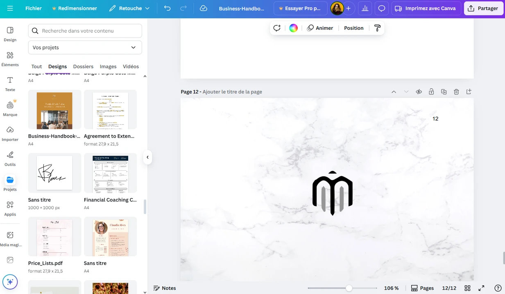505x294 pixels.
Task: Open the Projets panel
Action: (x=10, y=184)
